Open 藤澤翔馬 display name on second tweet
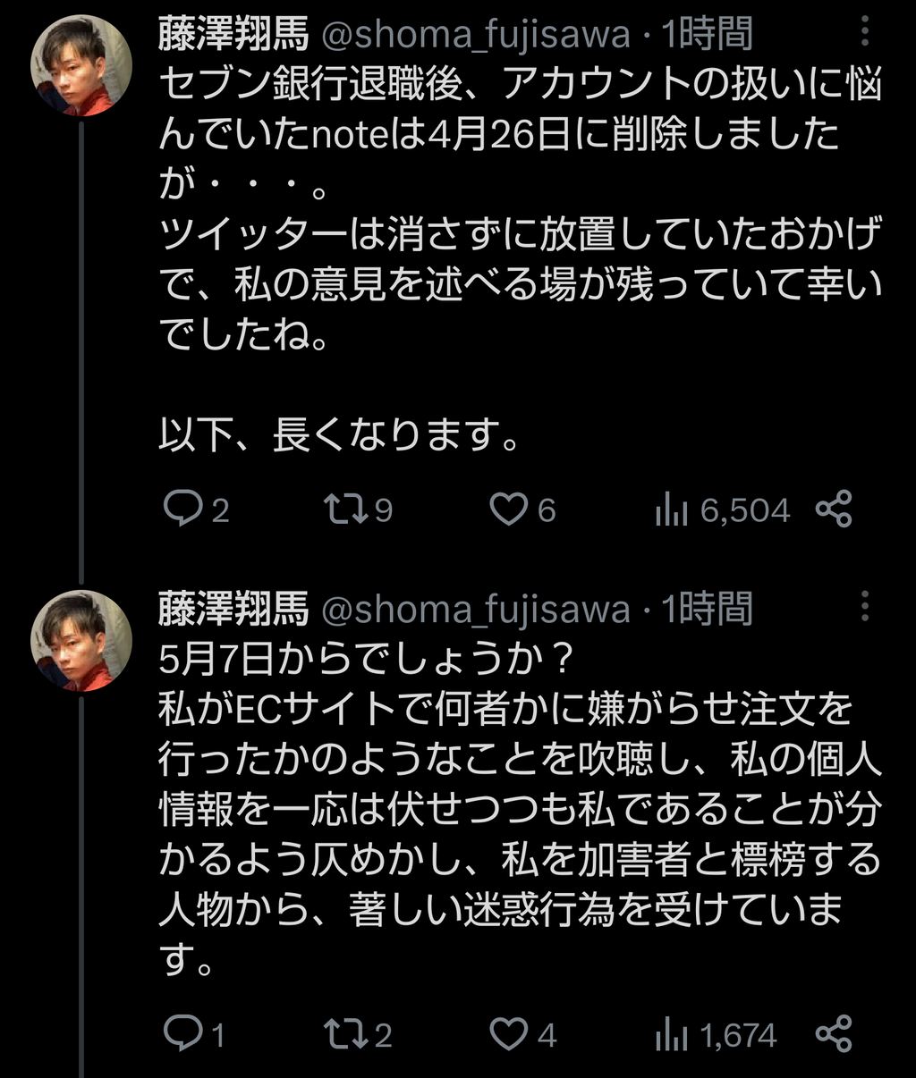 (x=233, y=610)
